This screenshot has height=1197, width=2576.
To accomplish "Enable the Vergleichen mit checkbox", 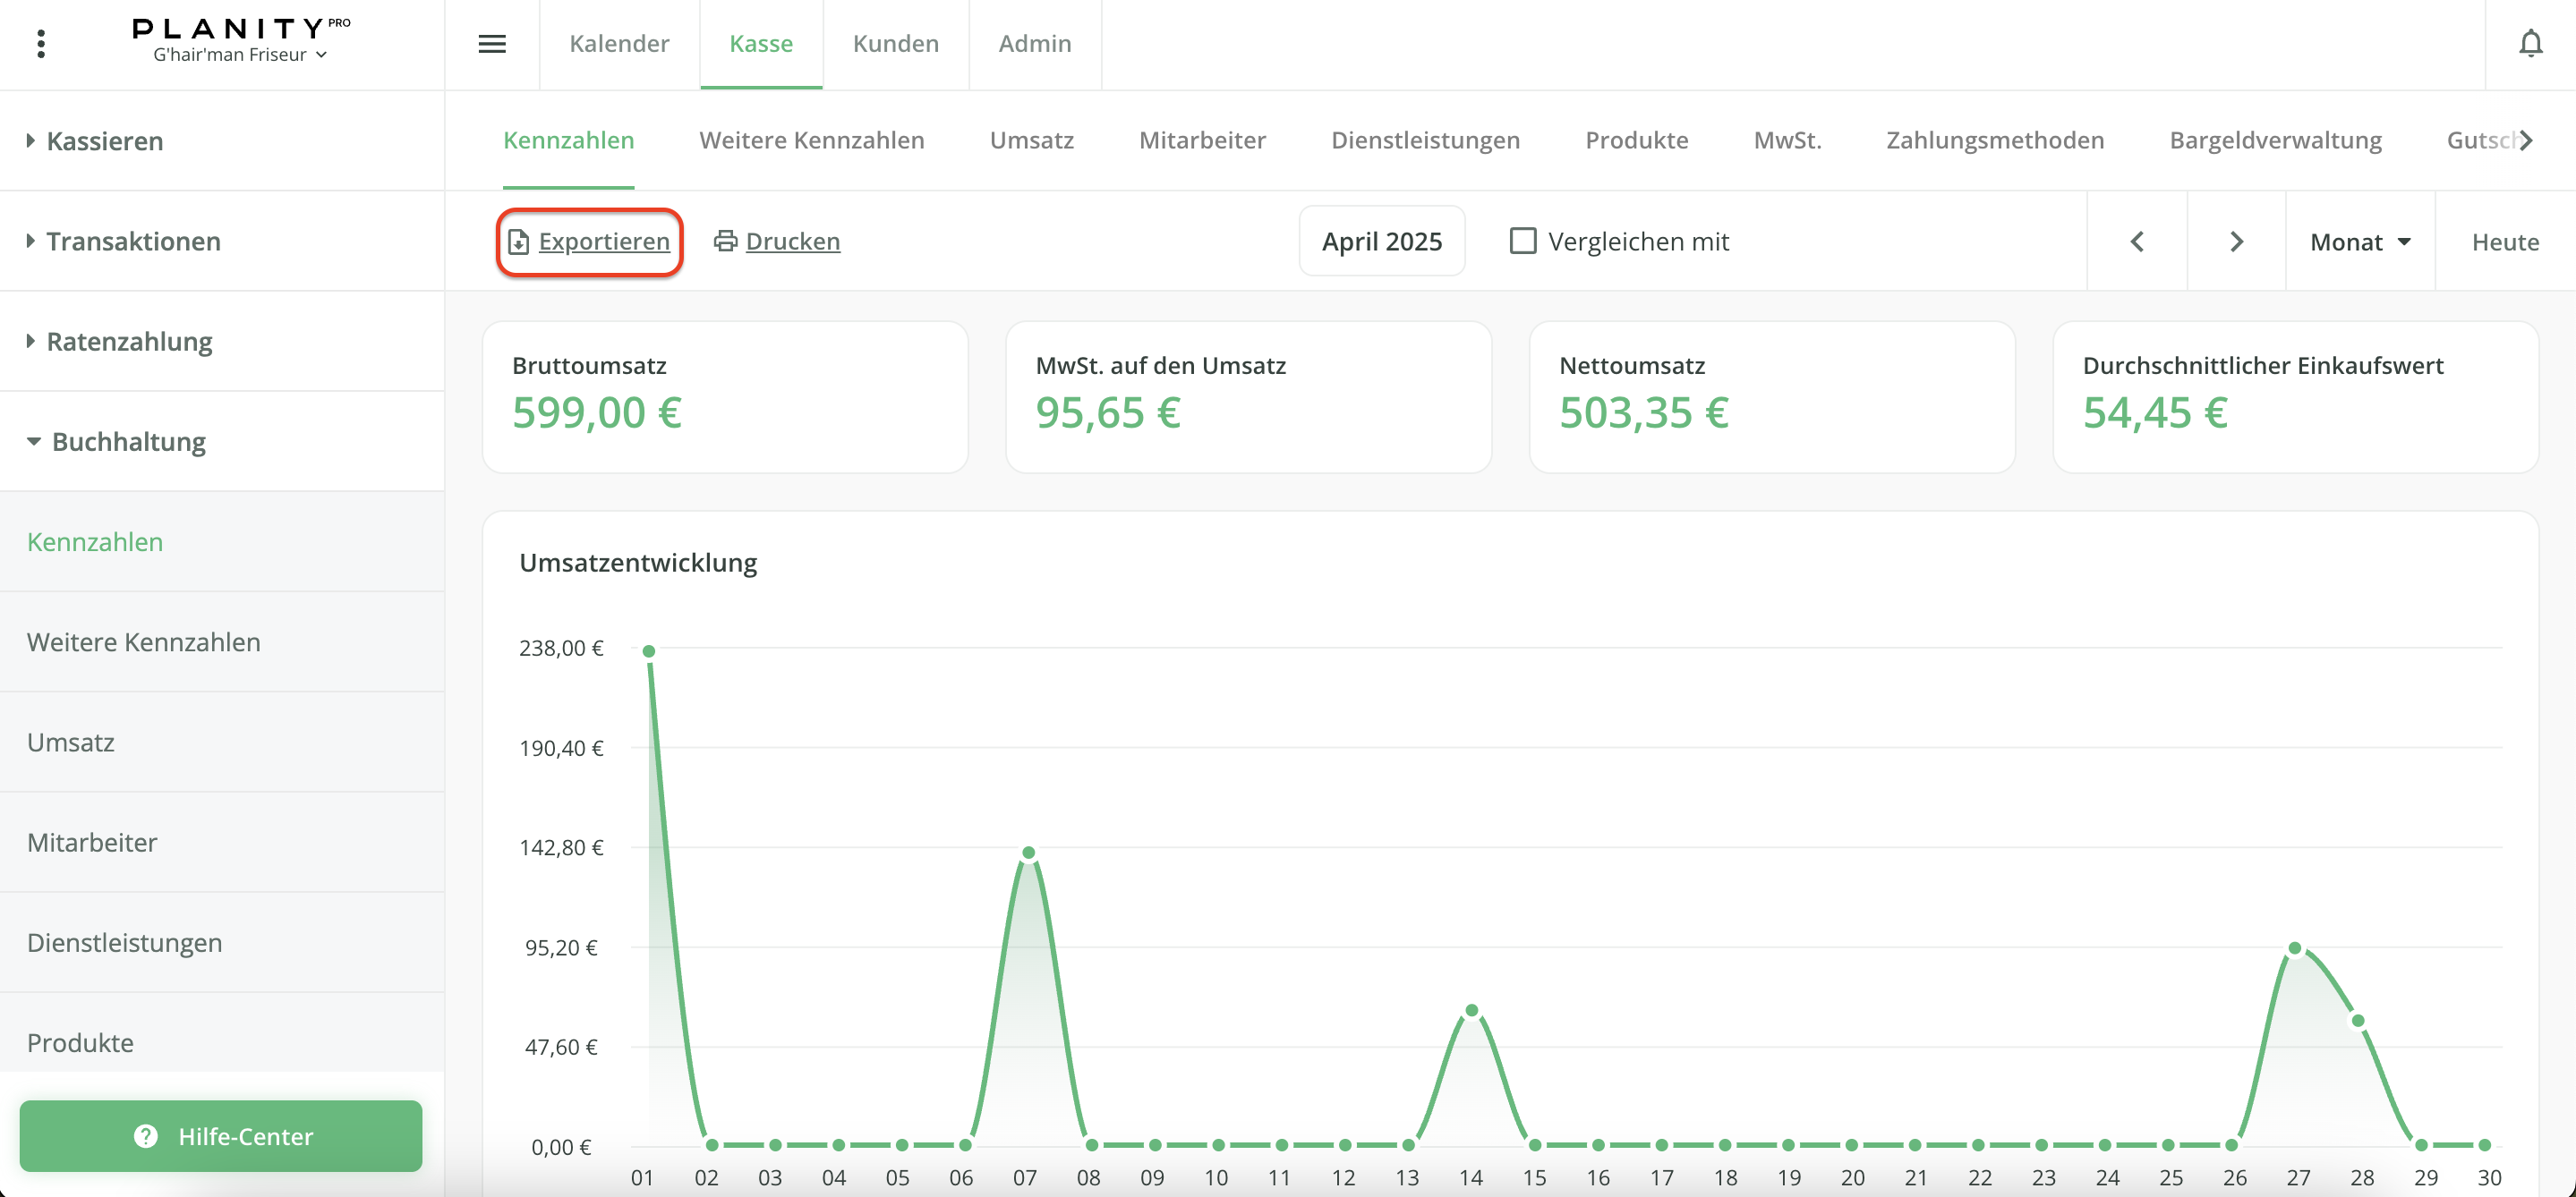I will pos(1522,241).
